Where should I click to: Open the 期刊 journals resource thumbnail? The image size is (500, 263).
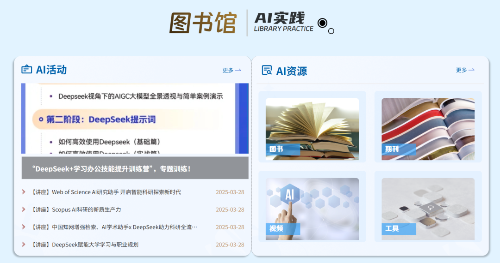tap(428, 129)
